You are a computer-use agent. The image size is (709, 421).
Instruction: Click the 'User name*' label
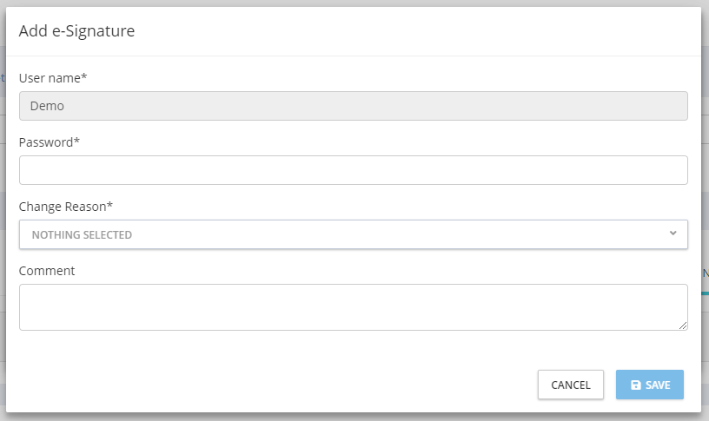coord(53,78)
